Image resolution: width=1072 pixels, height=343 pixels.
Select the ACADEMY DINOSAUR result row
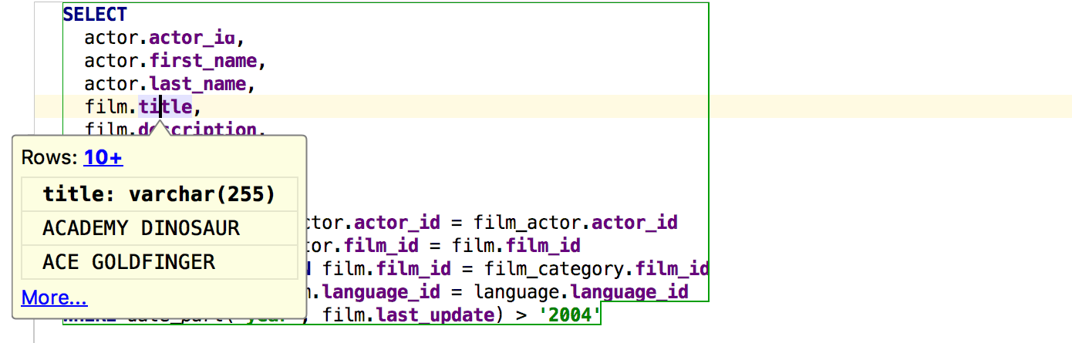[x=141, y=228]
